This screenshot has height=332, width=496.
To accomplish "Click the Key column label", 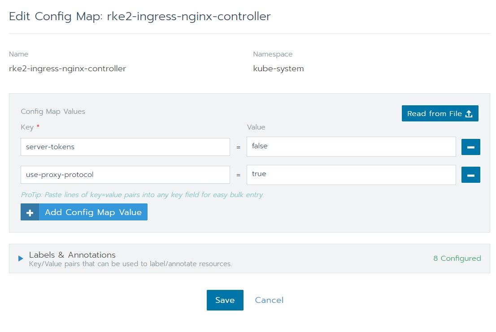I will point(27,127).
